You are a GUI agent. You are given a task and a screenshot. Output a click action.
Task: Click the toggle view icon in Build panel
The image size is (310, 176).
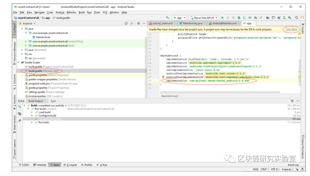[x=20, y=113]
